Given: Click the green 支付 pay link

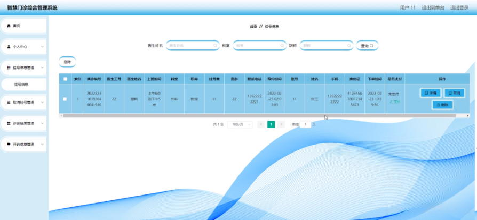Looking at the screenshot, I should [395, 101].
